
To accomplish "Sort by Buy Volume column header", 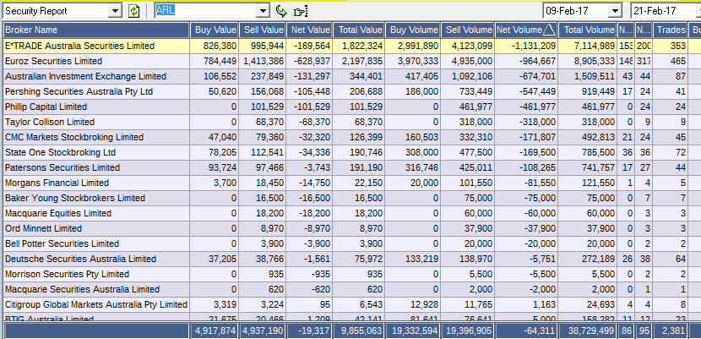I will (413, 30).
